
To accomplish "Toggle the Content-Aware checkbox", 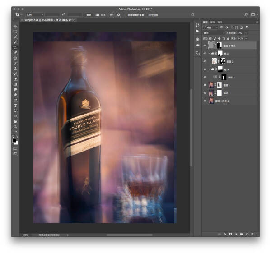I will coord(147,15).
